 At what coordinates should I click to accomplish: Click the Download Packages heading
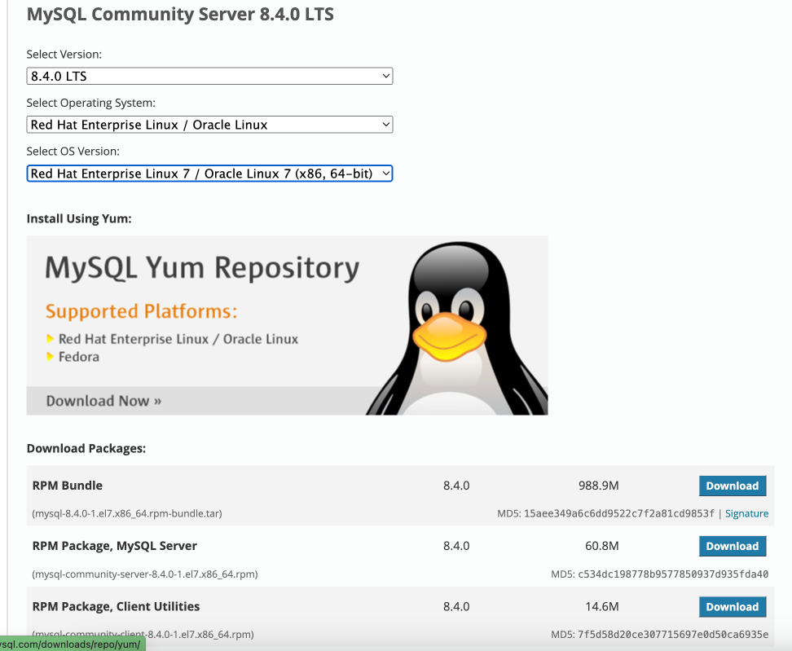[86, 448]
